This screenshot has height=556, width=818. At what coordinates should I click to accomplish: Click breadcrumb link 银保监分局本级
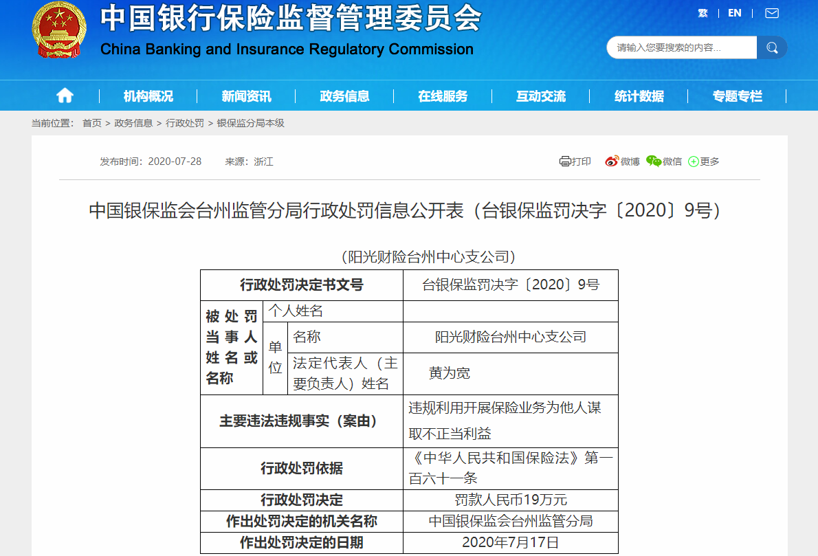pyautogui.click(x=250, y=123)
